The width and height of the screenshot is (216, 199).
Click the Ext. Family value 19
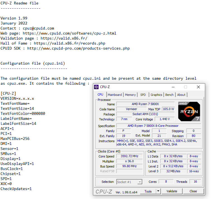(124, 136)
